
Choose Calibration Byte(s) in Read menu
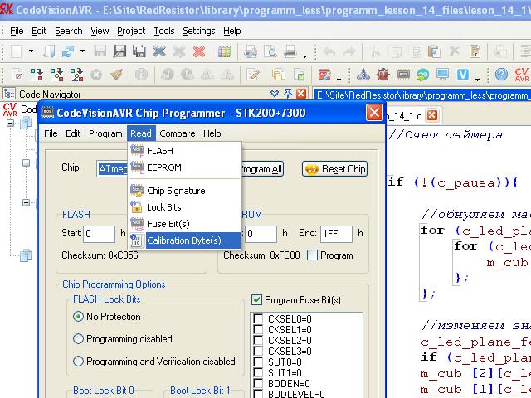tap(184, 240)
